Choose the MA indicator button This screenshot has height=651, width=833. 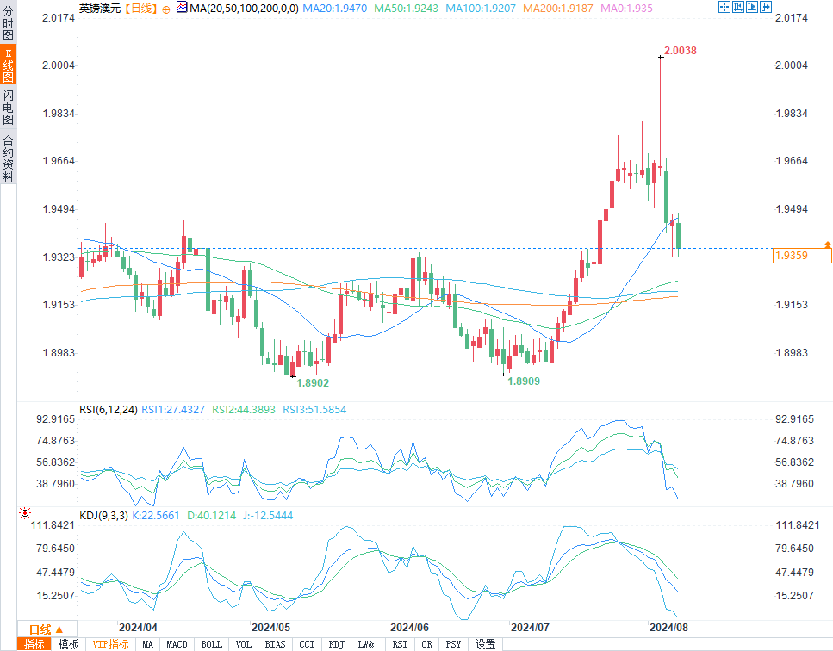coord(147,644)
